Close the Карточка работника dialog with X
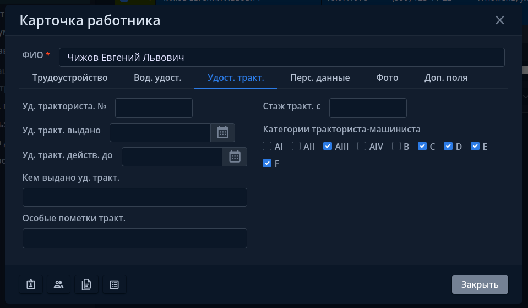 pos(500,20)
